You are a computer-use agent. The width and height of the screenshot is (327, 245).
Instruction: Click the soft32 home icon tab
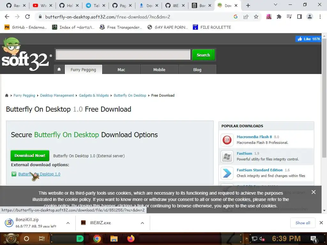(59, 69)
